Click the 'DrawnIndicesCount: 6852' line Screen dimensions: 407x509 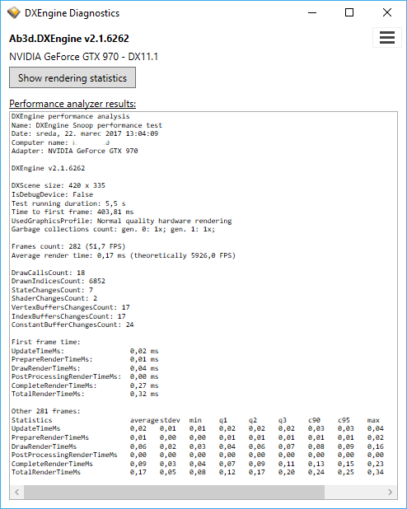(58, 281)
